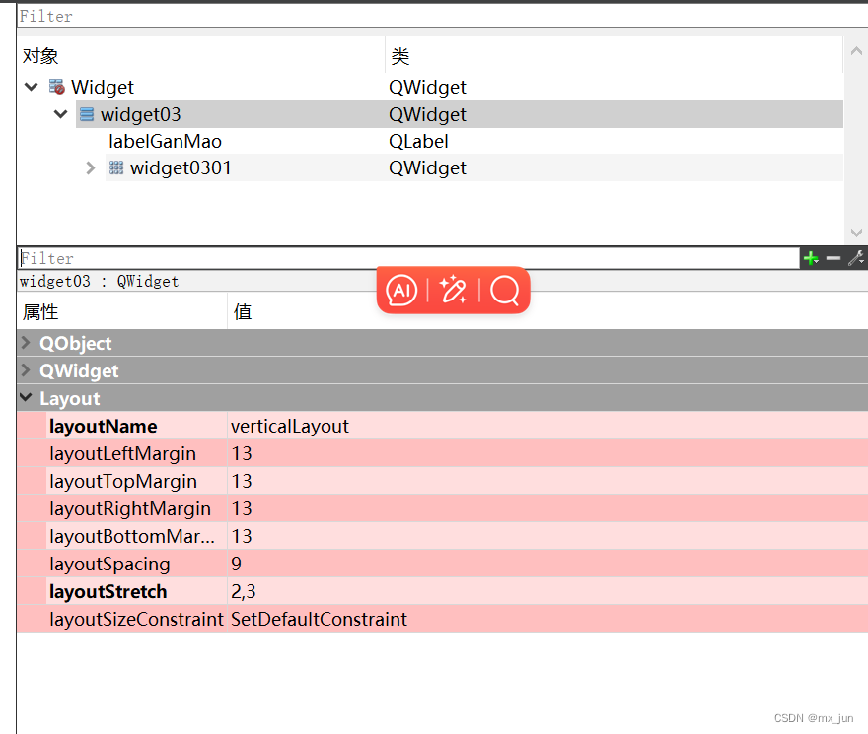Select the layoutLeftMargin property label

[x=123, y=453]
